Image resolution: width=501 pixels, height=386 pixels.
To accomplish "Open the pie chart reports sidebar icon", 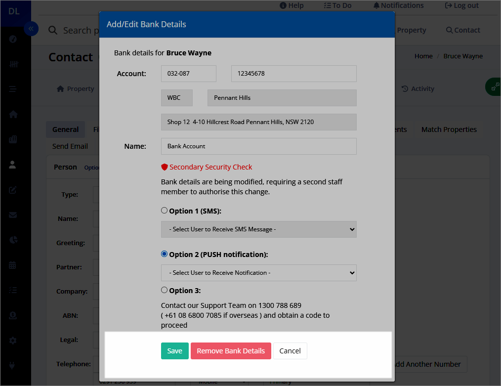I will click(x=13, y=240).
